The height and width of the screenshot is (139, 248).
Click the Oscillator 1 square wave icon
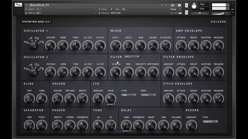pyautogui.click(x=37, y=38)
